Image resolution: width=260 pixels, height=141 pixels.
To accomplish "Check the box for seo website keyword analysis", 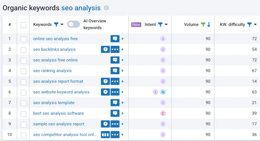I will [x=24, y=92].
